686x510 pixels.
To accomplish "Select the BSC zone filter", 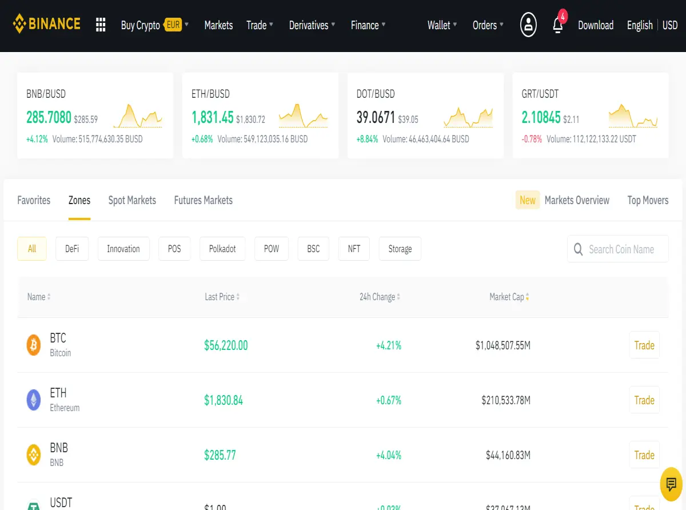I will pyautogui.click(x=313, y=249).
